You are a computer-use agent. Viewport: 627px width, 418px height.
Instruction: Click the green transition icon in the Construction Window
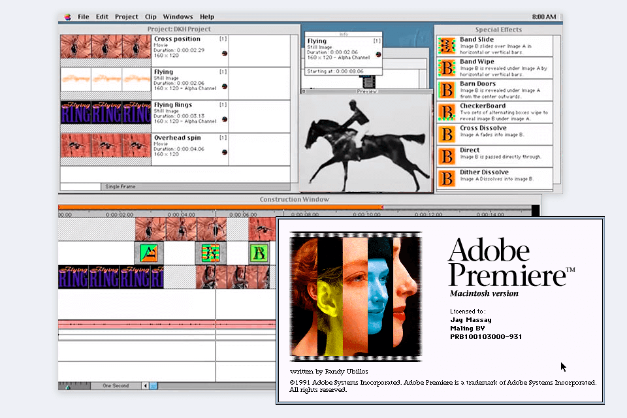coord(257,252)
